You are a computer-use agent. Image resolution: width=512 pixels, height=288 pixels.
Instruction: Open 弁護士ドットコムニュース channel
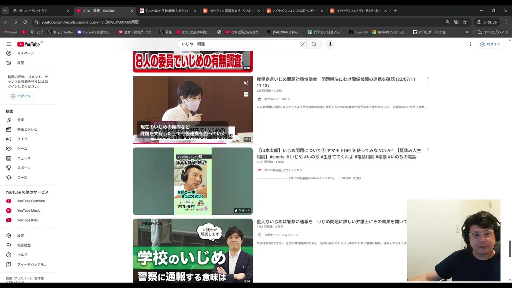click(281, 235)
